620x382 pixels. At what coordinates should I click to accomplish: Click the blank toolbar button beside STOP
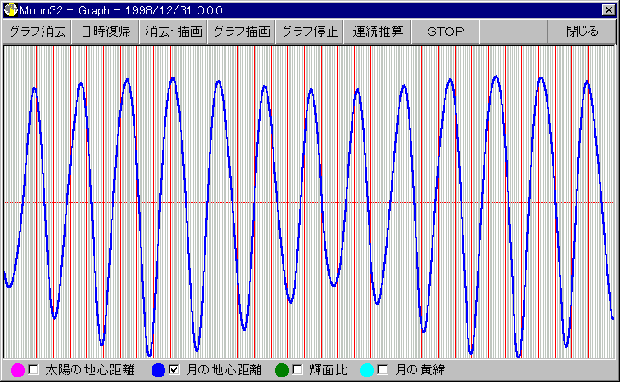point(514,31)
